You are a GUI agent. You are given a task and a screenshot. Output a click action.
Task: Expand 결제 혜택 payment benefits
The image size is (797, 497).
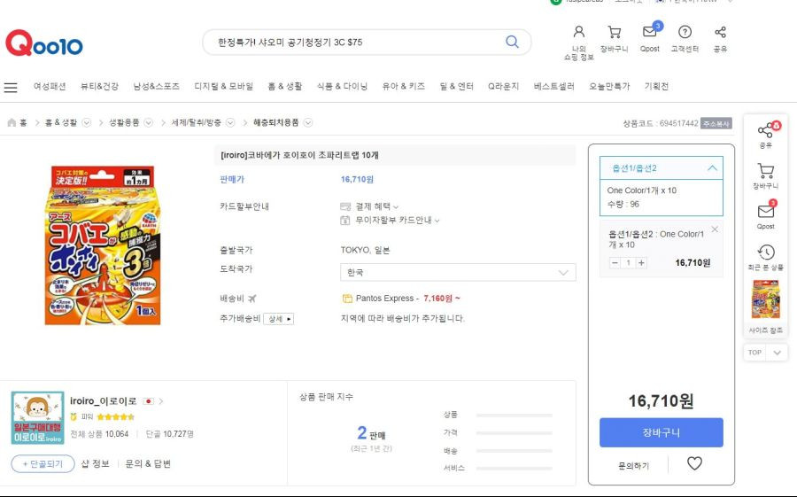[x=377, y=206]
